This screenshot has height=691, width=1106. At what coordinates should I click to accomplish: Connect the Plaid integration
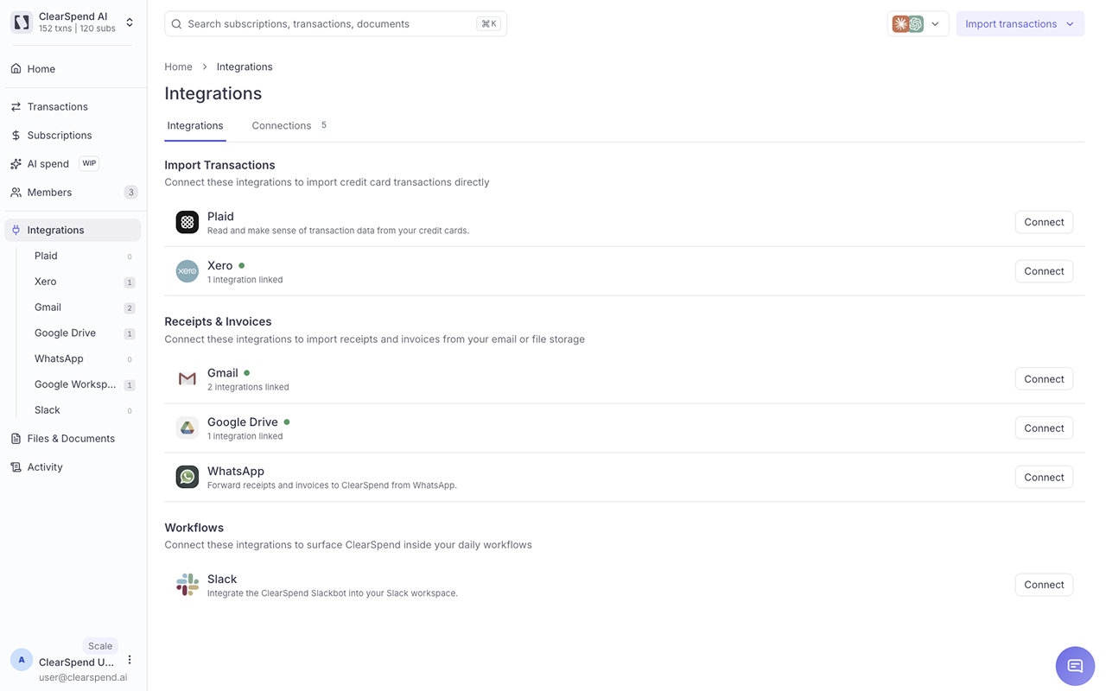(x=1044, y=222)
